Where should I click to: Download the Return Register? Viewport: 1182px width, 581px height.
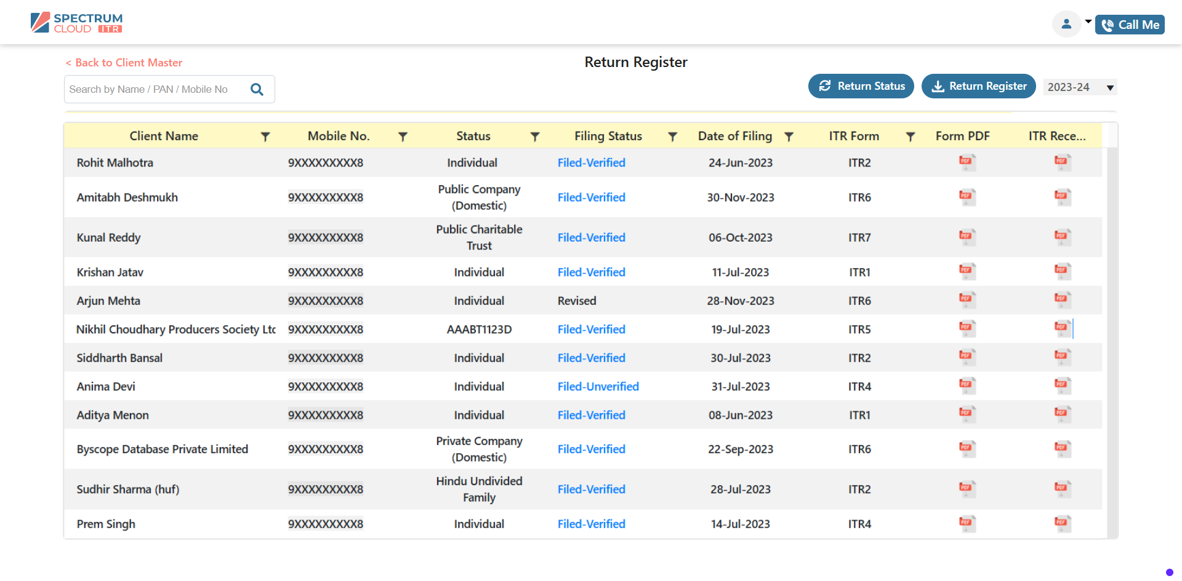click(978, 86)
